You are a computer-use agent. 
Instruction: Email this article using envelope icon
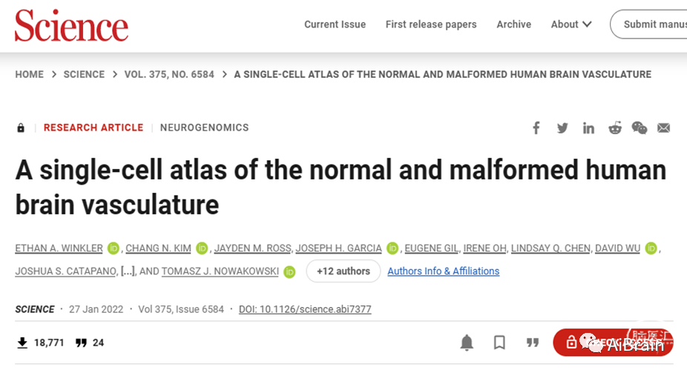664,128
